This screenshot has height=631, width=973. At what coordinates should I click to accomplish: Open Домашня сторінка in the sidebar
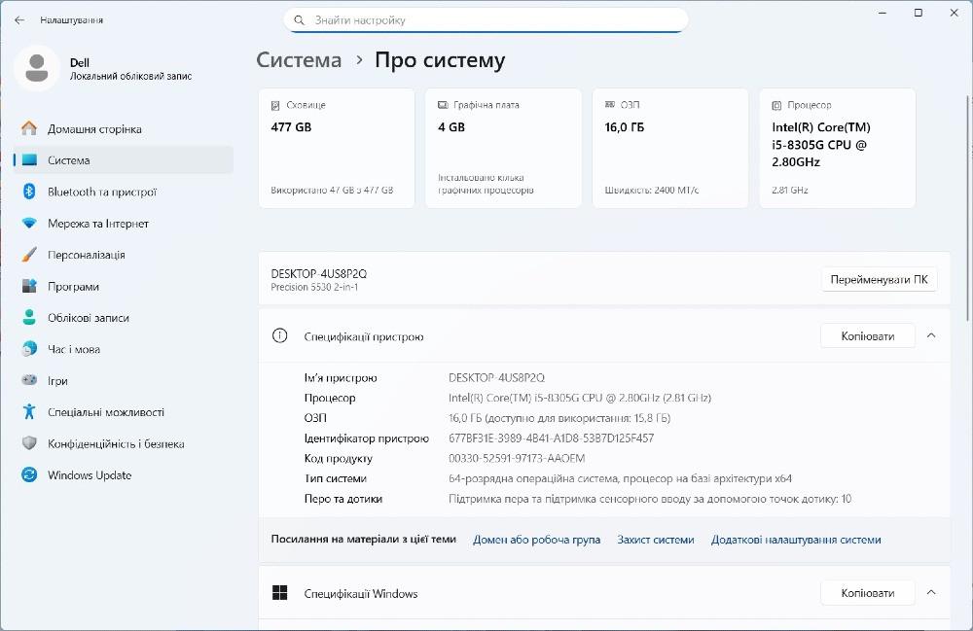click(x=124, y=128)
